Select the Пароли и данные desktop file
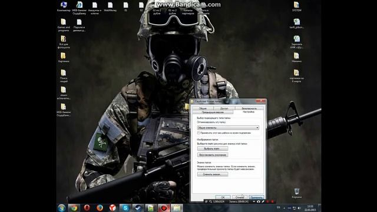Image resolution: width=377 pixels, height=212 pixels. pos(79,25)
